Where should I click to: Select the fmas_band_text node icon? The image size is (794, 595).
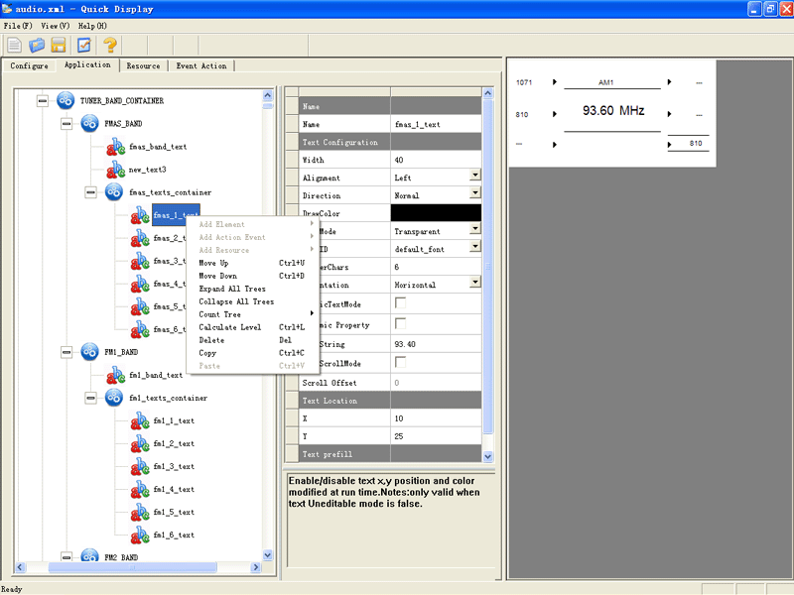[115, 147]
